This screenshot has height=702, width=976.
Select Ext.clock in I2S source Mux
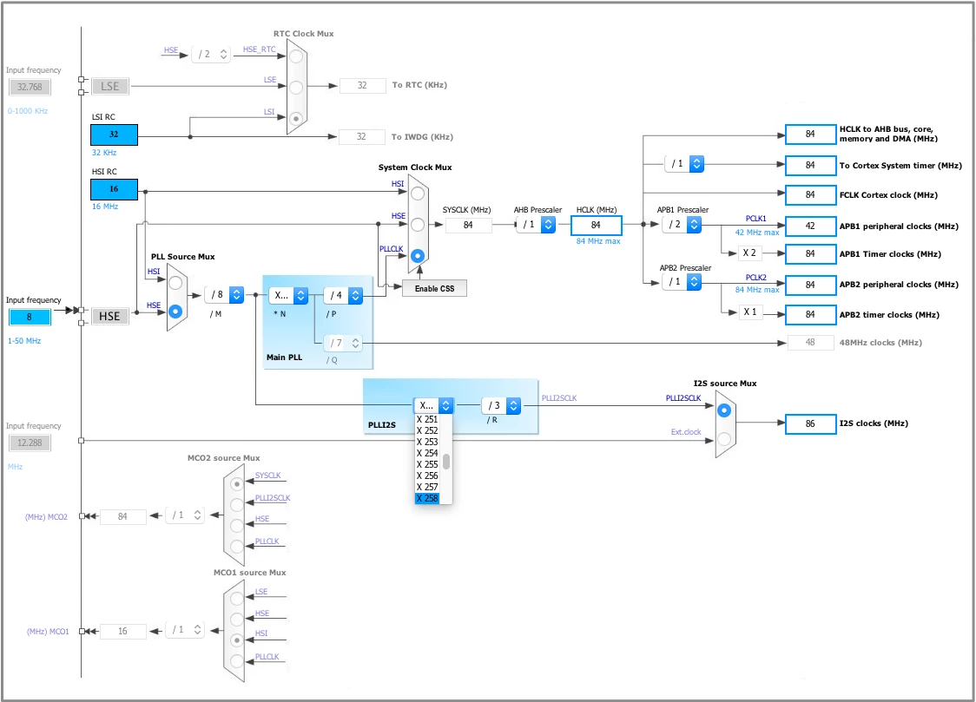tap(724, 439)
